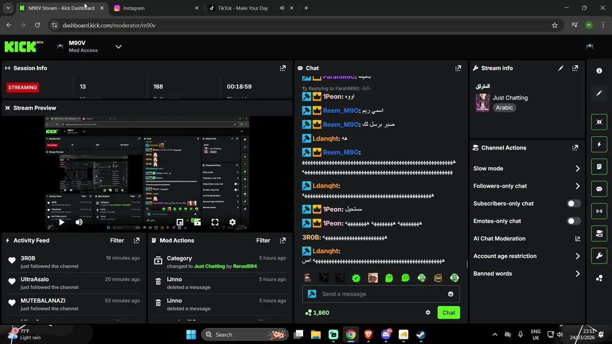Open the emoji picker in message box

[x=450, y=294]
